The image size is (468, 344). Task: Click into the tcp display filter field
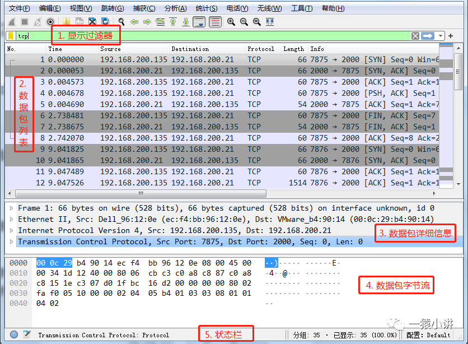tap(213, 36)
